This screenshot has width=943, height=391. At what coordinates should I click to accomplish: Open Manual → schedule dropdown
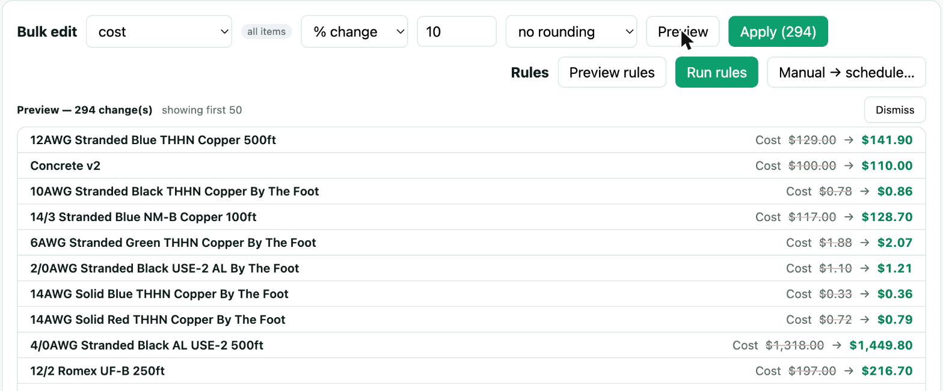pyautogui.click(x=846, y=72)
